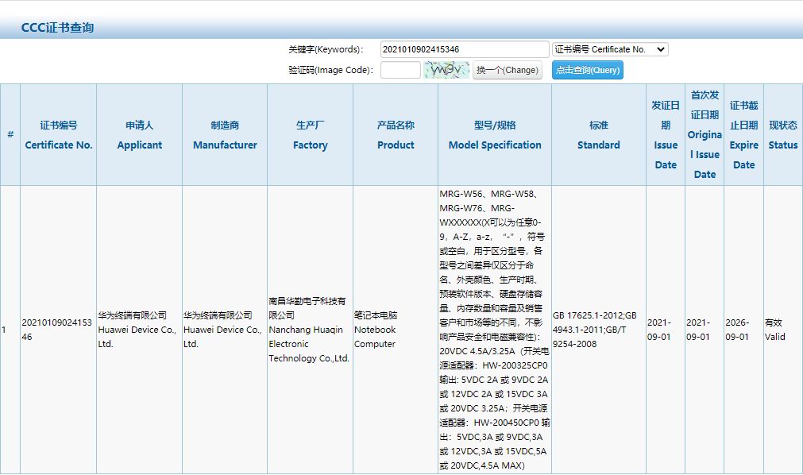Click the Original Issue Date column header

pos(705,135)
